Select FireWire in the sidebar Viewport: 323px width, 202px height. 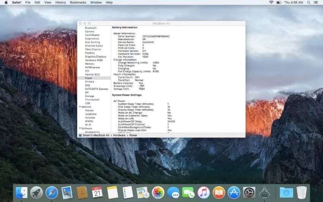(x=90, y=53)
